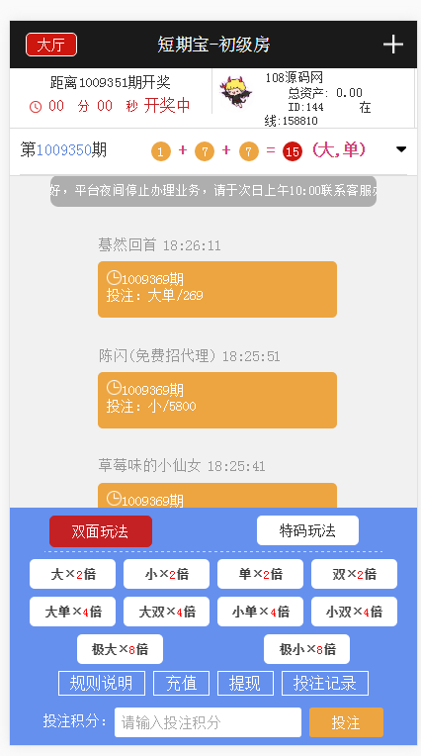Click the red countdown clock icon
The width and height of the screenshot is (421, 756).
point(36,107)
